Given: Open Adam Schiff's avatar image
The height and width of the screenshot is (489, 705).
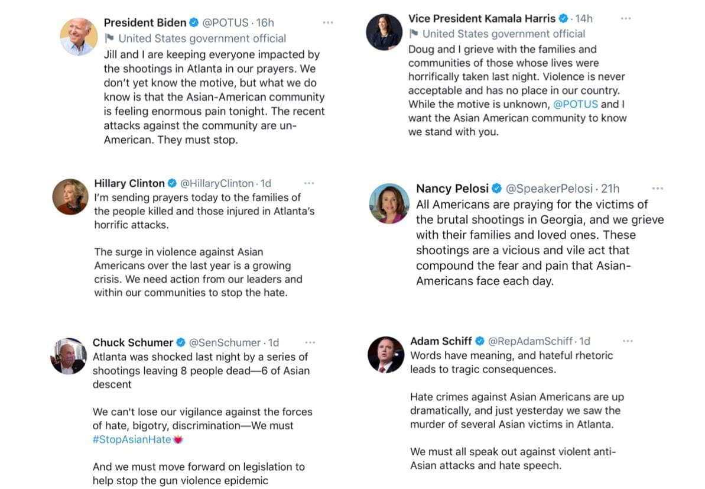Looking at the screenshot, I should (x=386, y=355).
